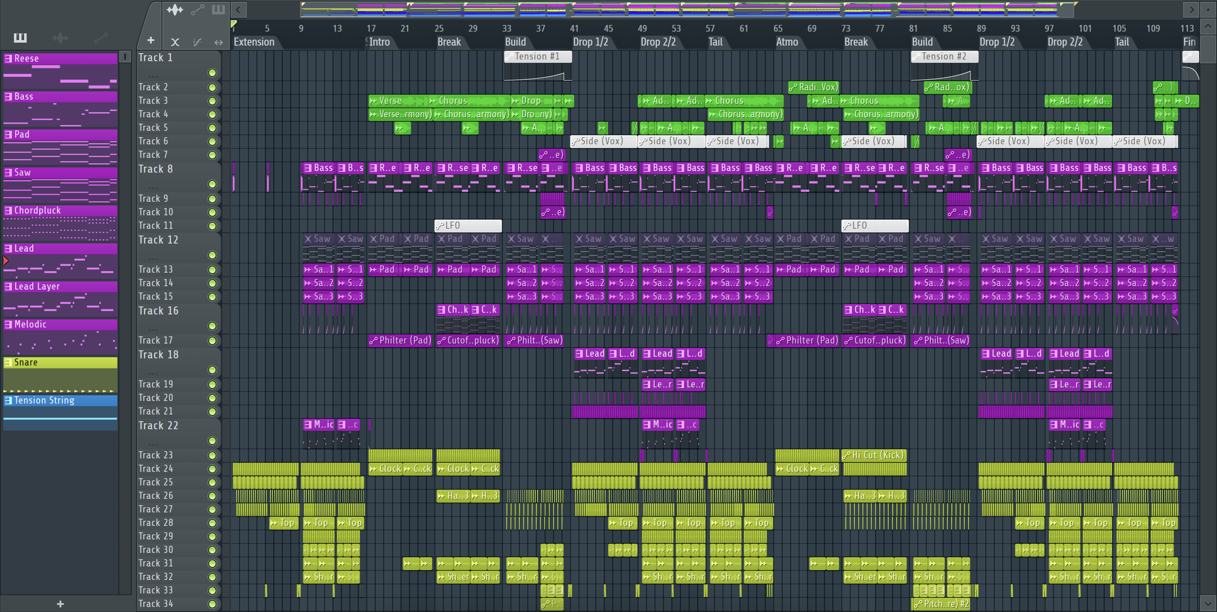Mute Track 3 with its green dot
This screenshot has width=1217, height=612.
(x=212, y=101)
